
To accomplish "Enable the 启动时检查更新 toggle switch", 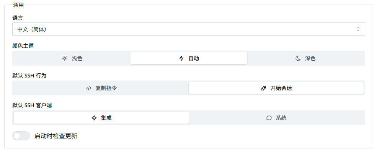I will (x=21, y=136).
